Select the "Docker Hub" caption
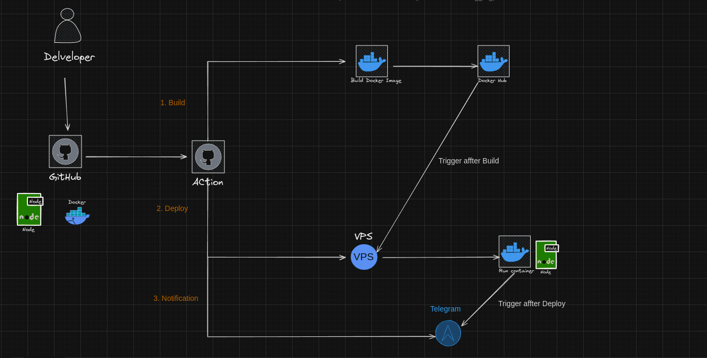 click(x=492, y=81)
